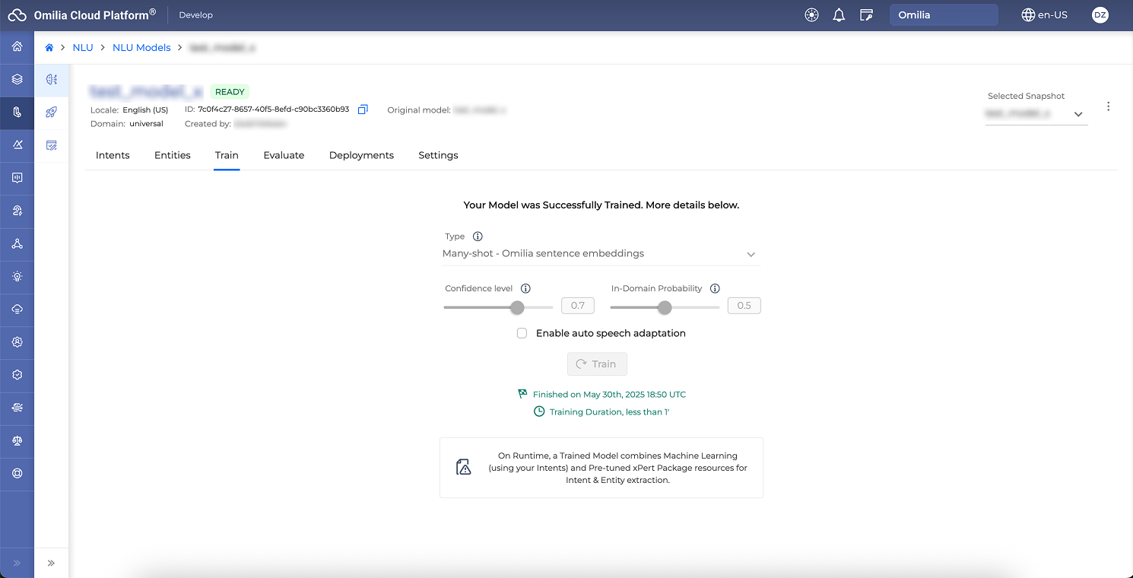1133x578 pixels.
Task: Expand the secondary sidebar with double chevron
Action: (52, 563)
